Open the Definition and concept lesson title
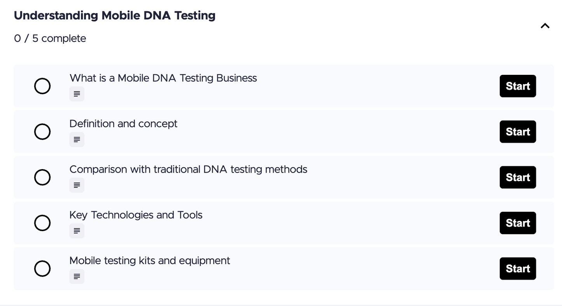 pos(123,123)
